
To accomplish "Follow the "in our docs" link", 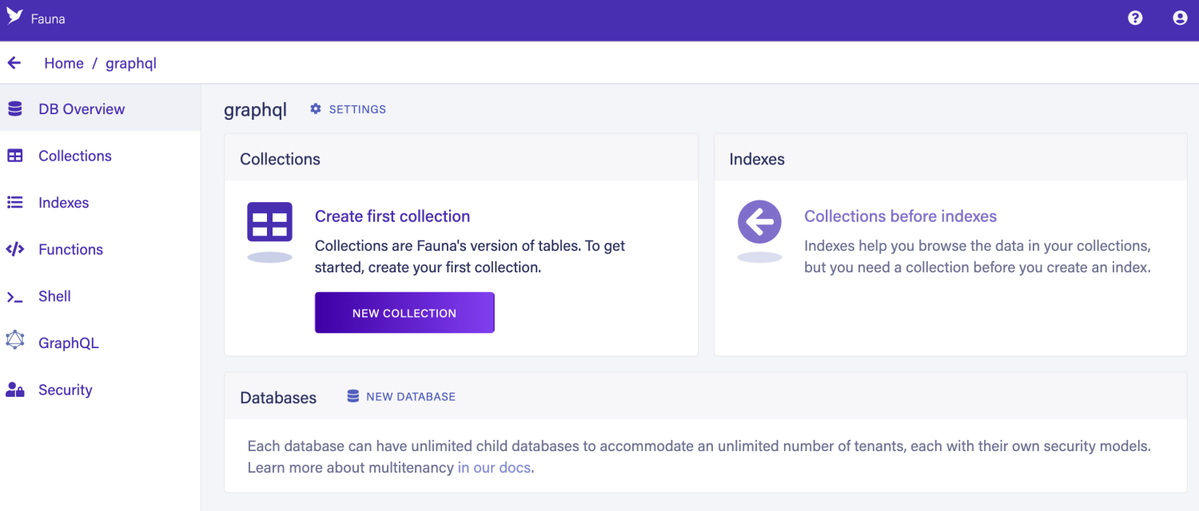I will click(494, 468).
